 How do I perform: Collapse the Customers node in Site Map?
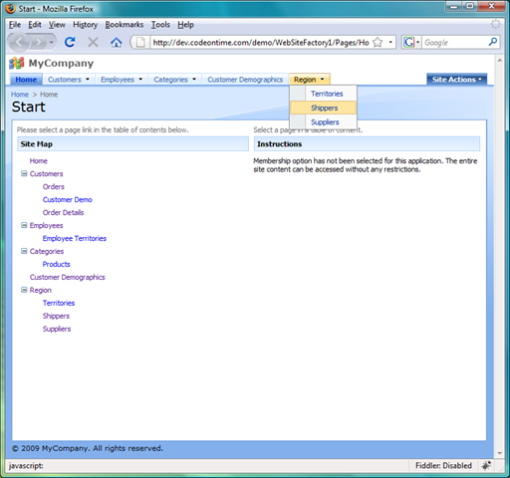pyautogui.click(x=24, y=173)
